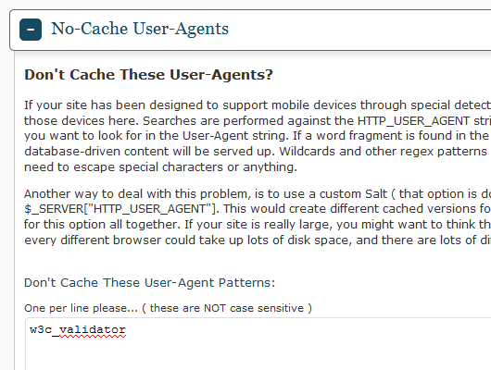The height and width of the screenshot is (370, 491).
Task: Click the words "custom Salt" in second paragraph
Action: (x=353, y=194)
